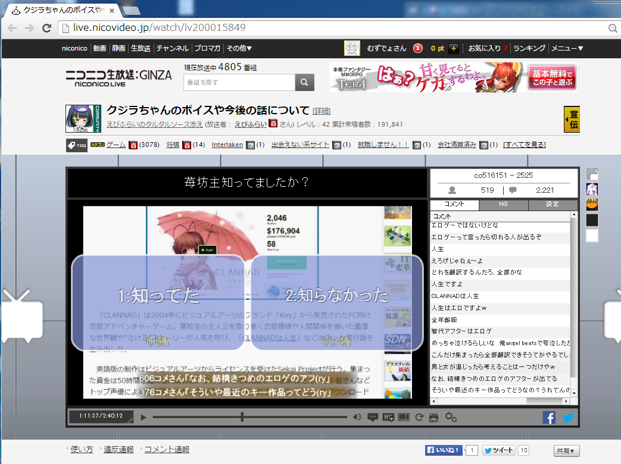This screenshot has height=464, width=621.
Task: Expand the その他 dropdown
Action: 239,48
